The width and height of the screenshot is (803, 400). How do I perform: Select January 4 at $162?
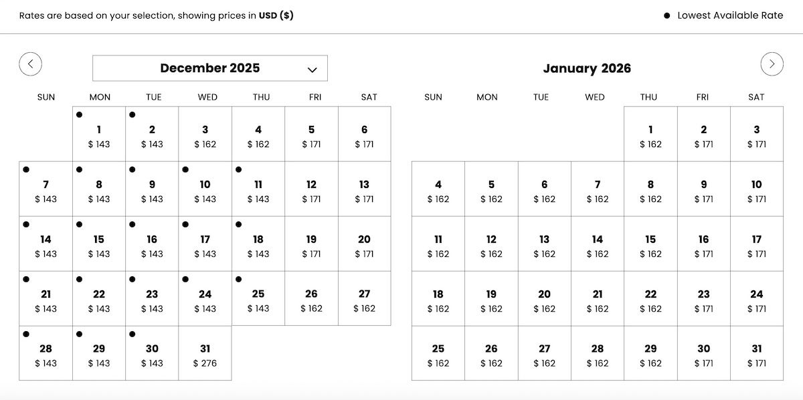click(x=438, y=189)
